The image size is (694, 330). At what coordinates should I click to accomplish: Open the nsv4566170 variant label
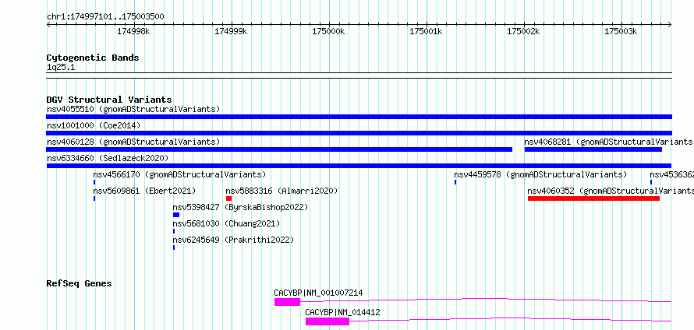pyautogui.click(x=179, y=174)
